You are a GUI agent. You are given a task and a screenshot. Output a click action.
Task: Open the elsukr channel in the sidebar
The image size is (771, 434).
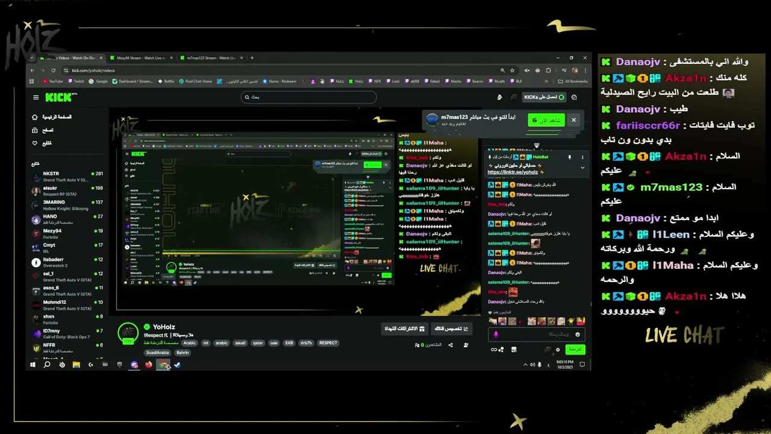(67, 191)
